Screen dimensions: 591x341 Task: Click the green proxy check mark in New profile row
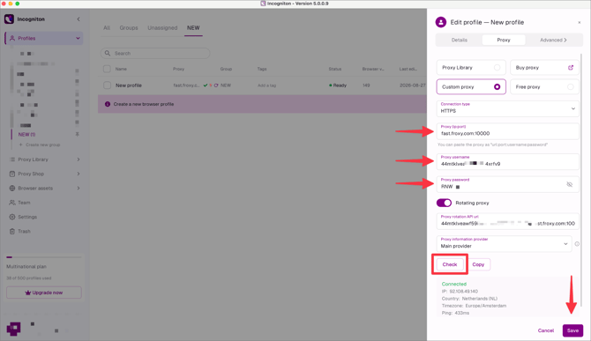pyautogui.click(x=206, y=85)
